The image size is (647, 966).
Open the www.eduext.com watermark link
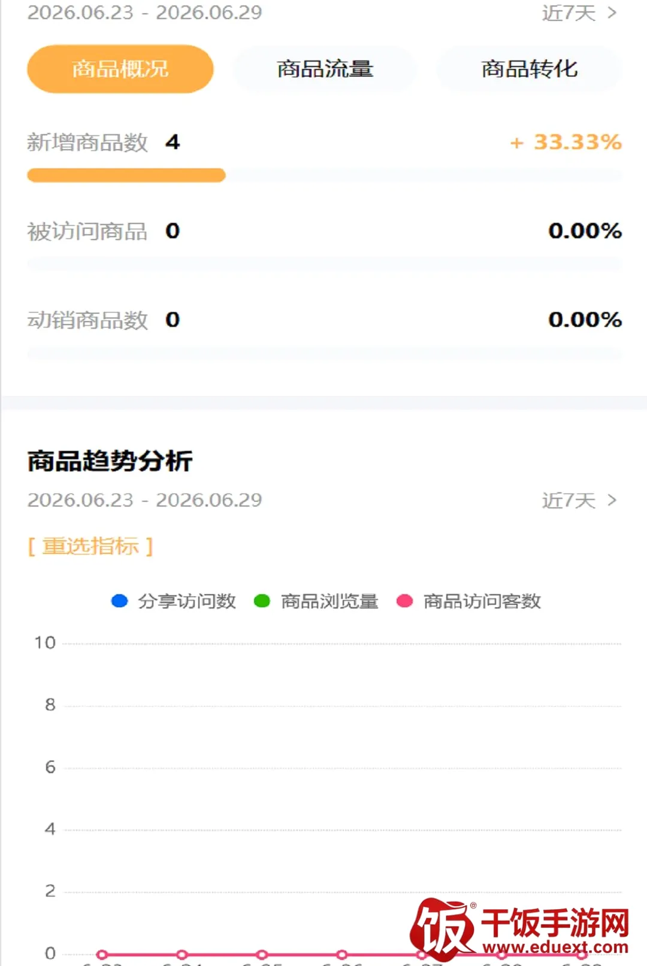[x=555, y=947]
